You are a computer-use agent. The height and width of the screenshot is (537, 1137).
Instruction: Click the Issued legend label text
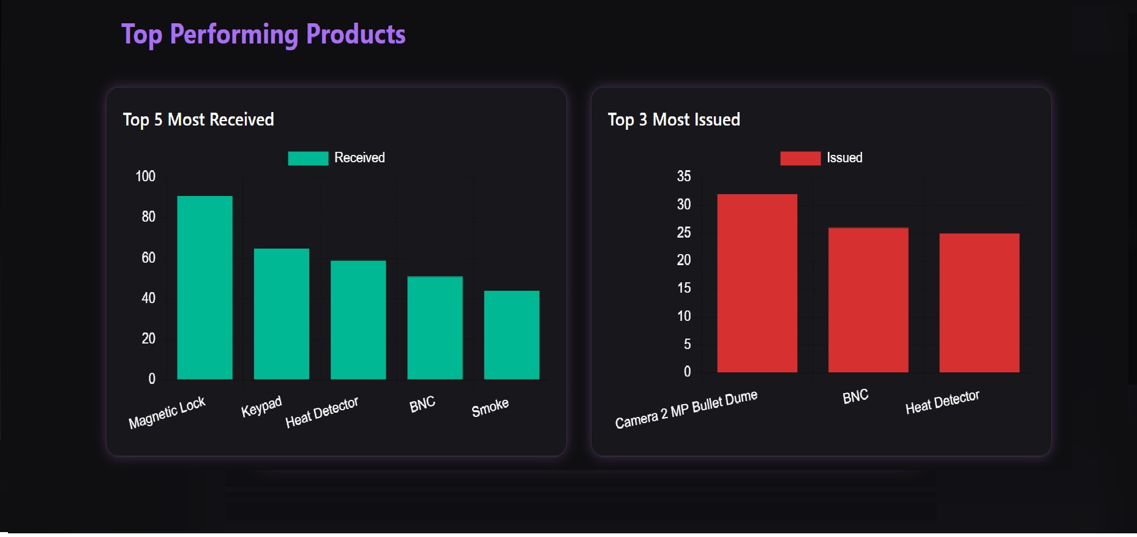click(x=844, y=158)
